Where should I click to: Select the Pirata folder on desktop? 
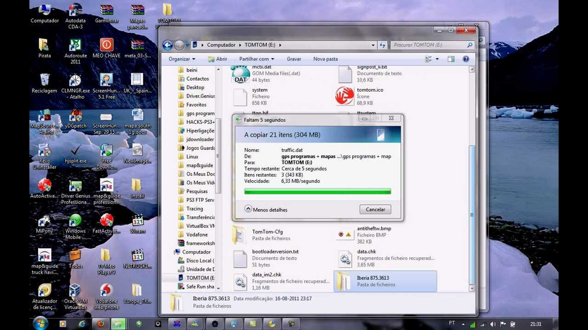coord(45,48)
